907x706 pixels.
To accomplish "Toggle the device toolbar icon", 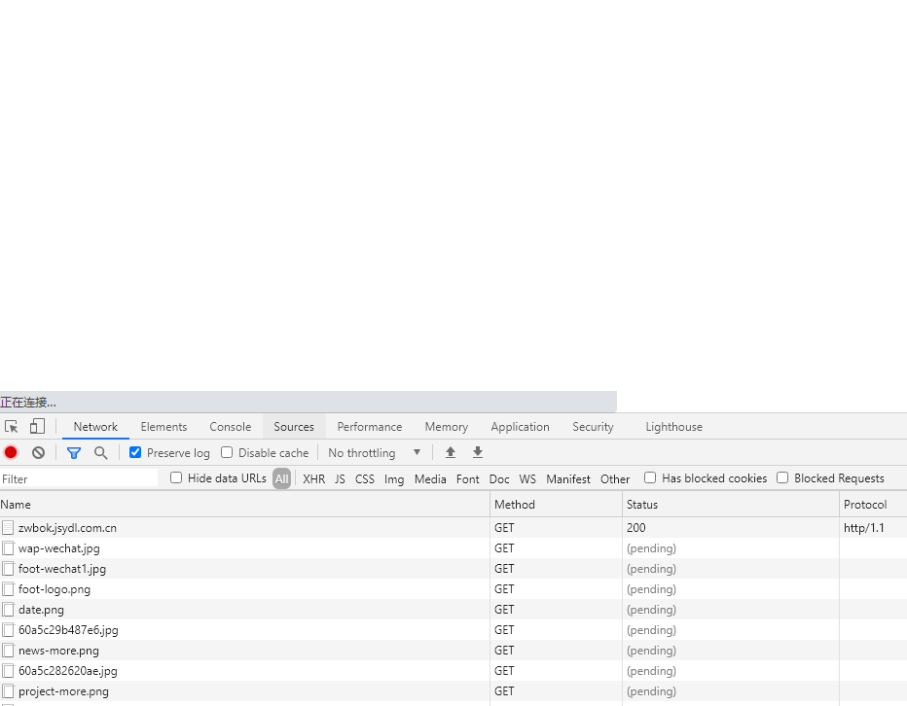I will point(37,427).
